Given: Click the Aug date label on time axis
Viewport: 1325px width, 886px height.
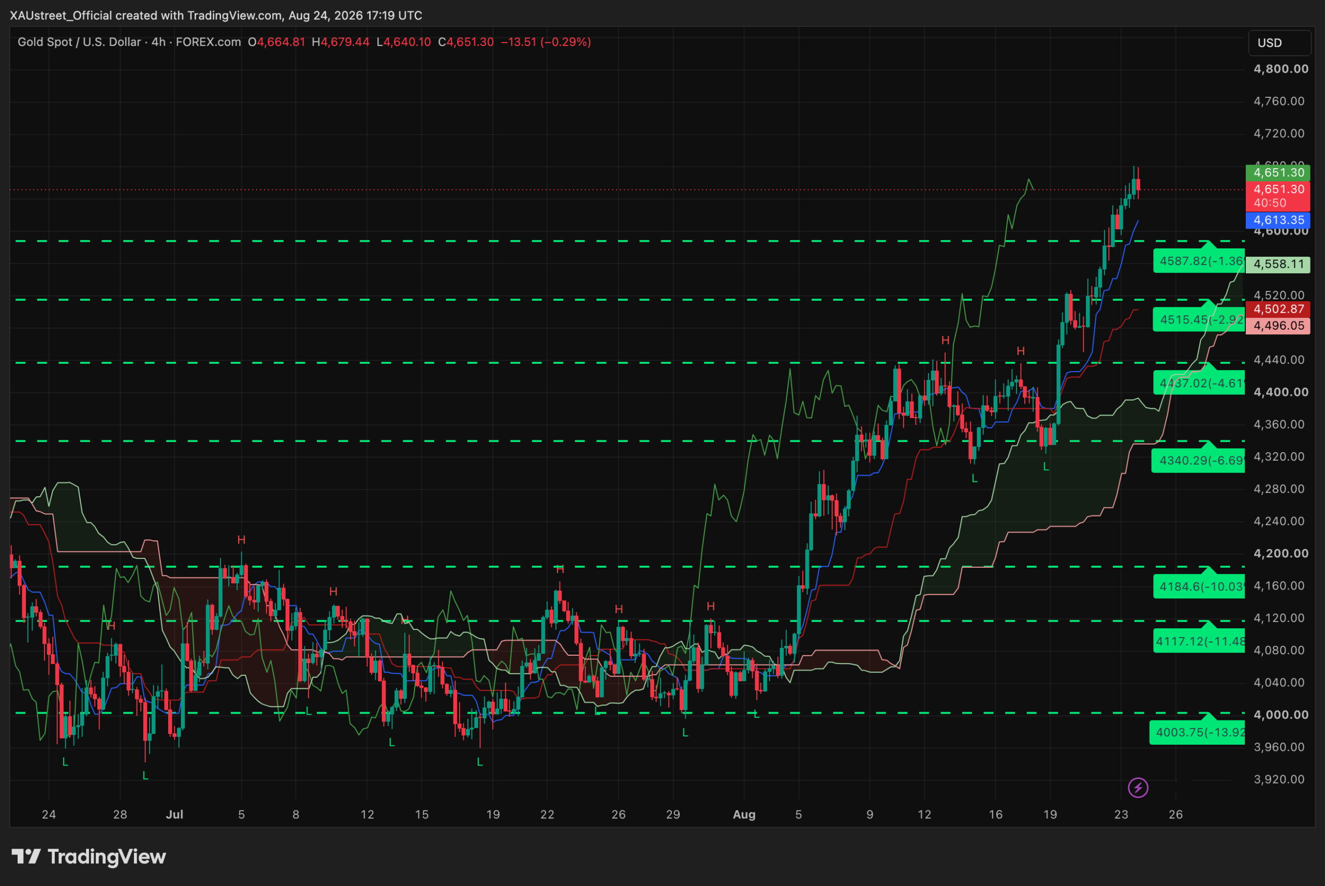Looking at the screenshot, I should [x=744, y=814].
